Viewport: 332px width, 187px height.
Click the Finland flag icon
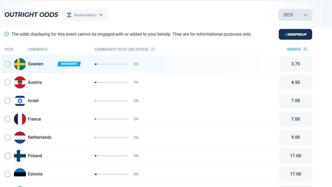[x=20, y=156]
